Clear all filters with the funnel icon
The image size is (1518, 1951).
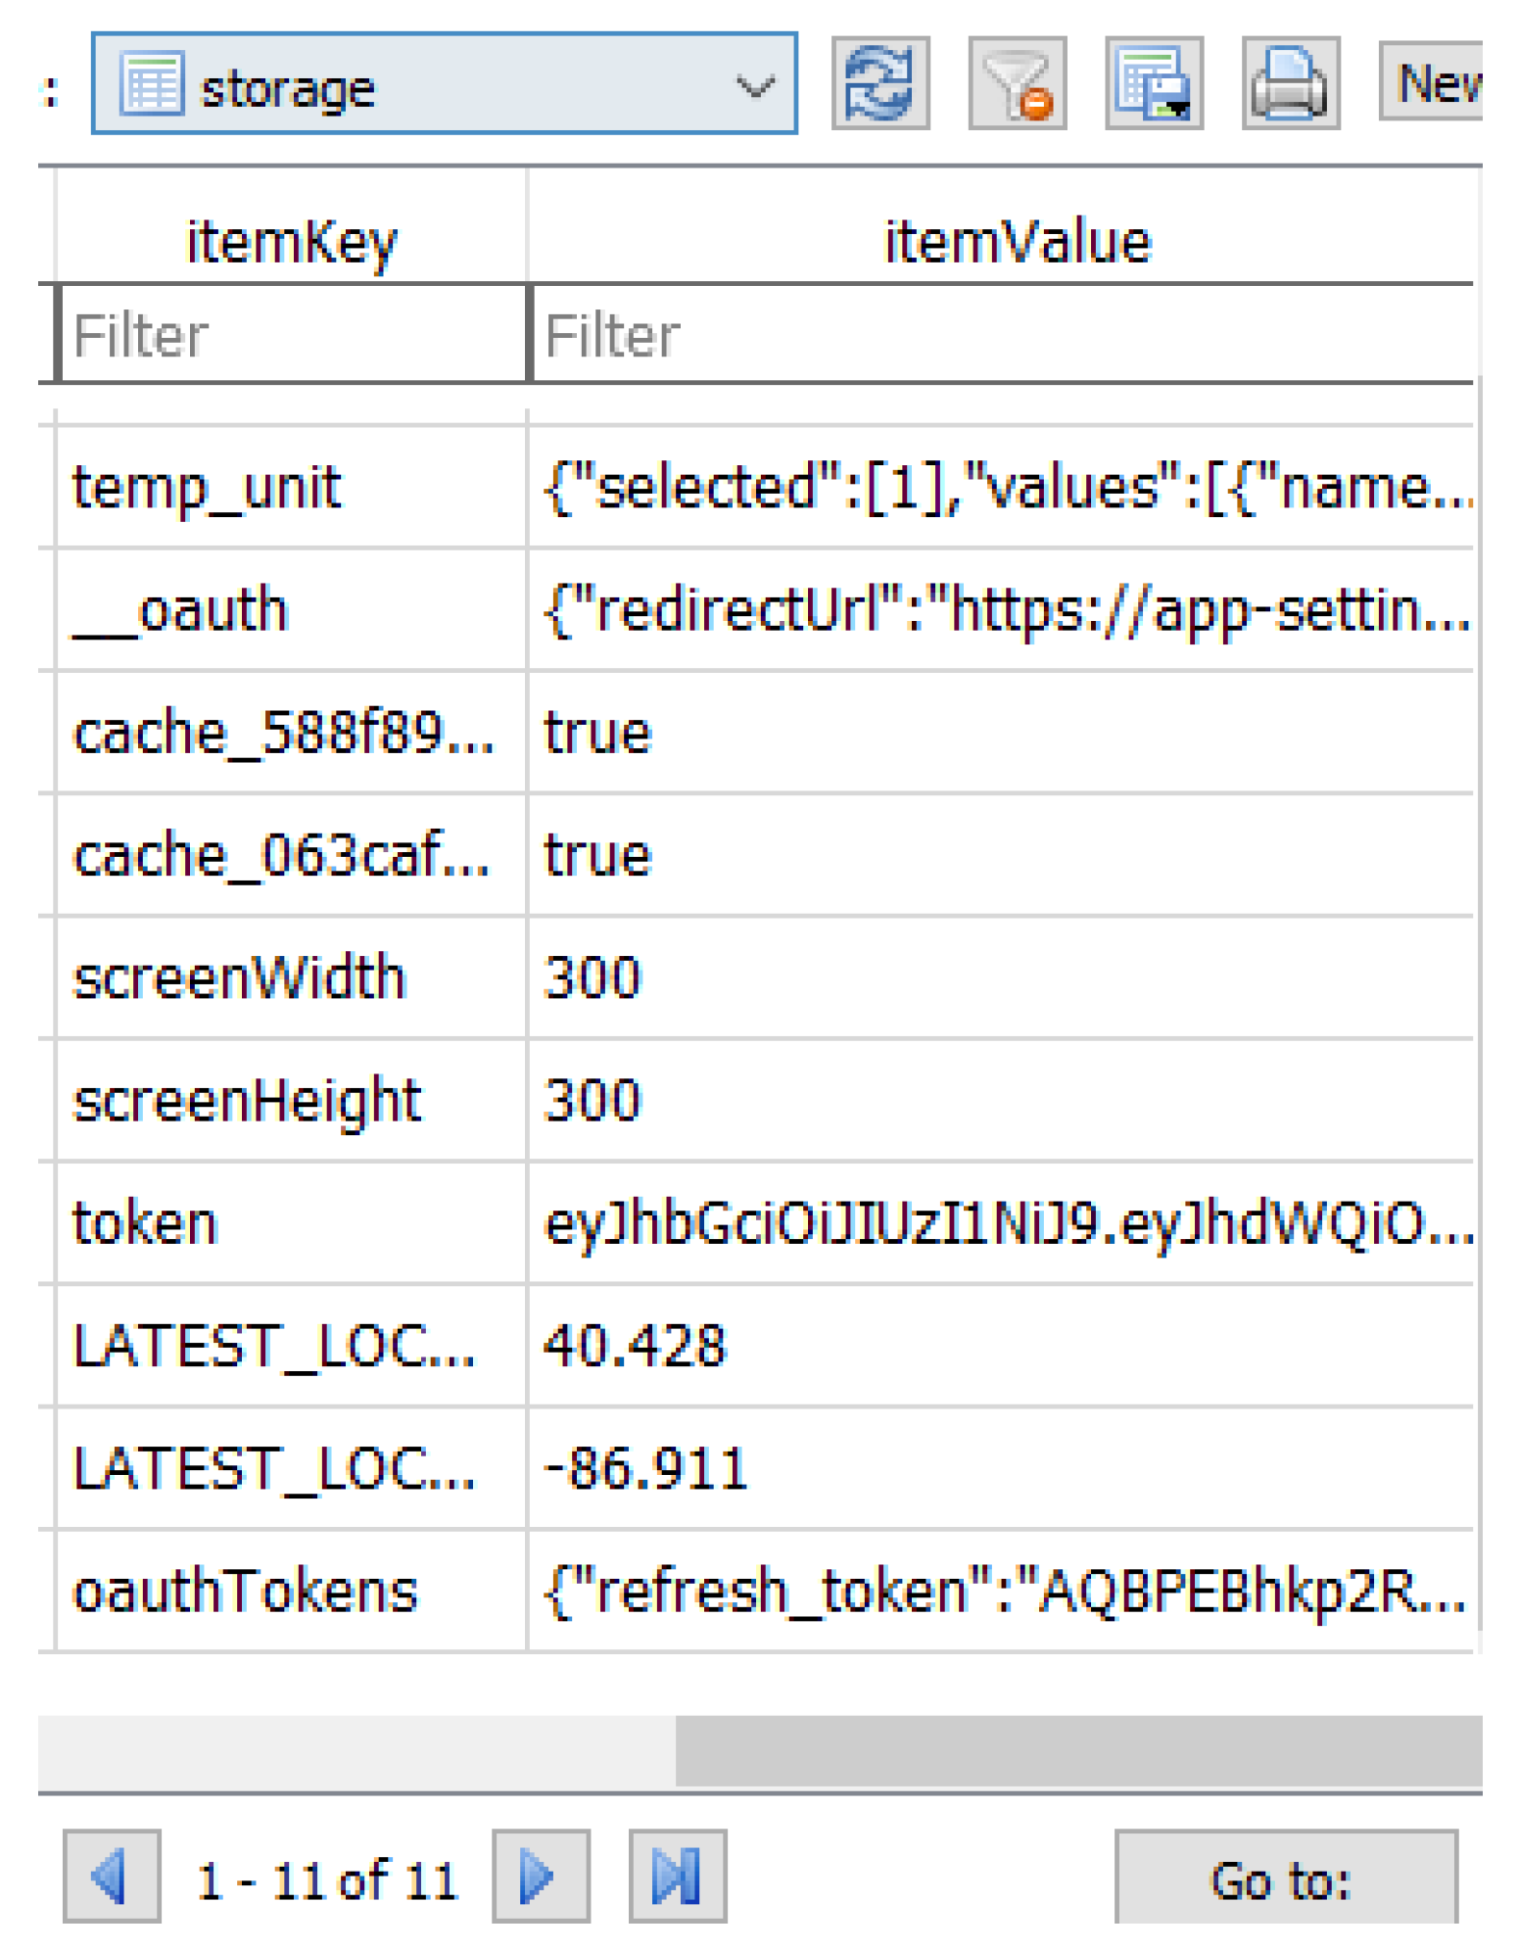coord(1017,84)
